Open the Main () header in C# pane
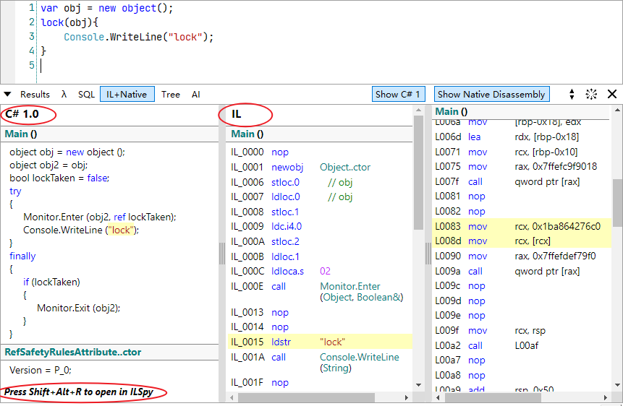This screenshot has width=623, height=406. (x=21, y=134)
